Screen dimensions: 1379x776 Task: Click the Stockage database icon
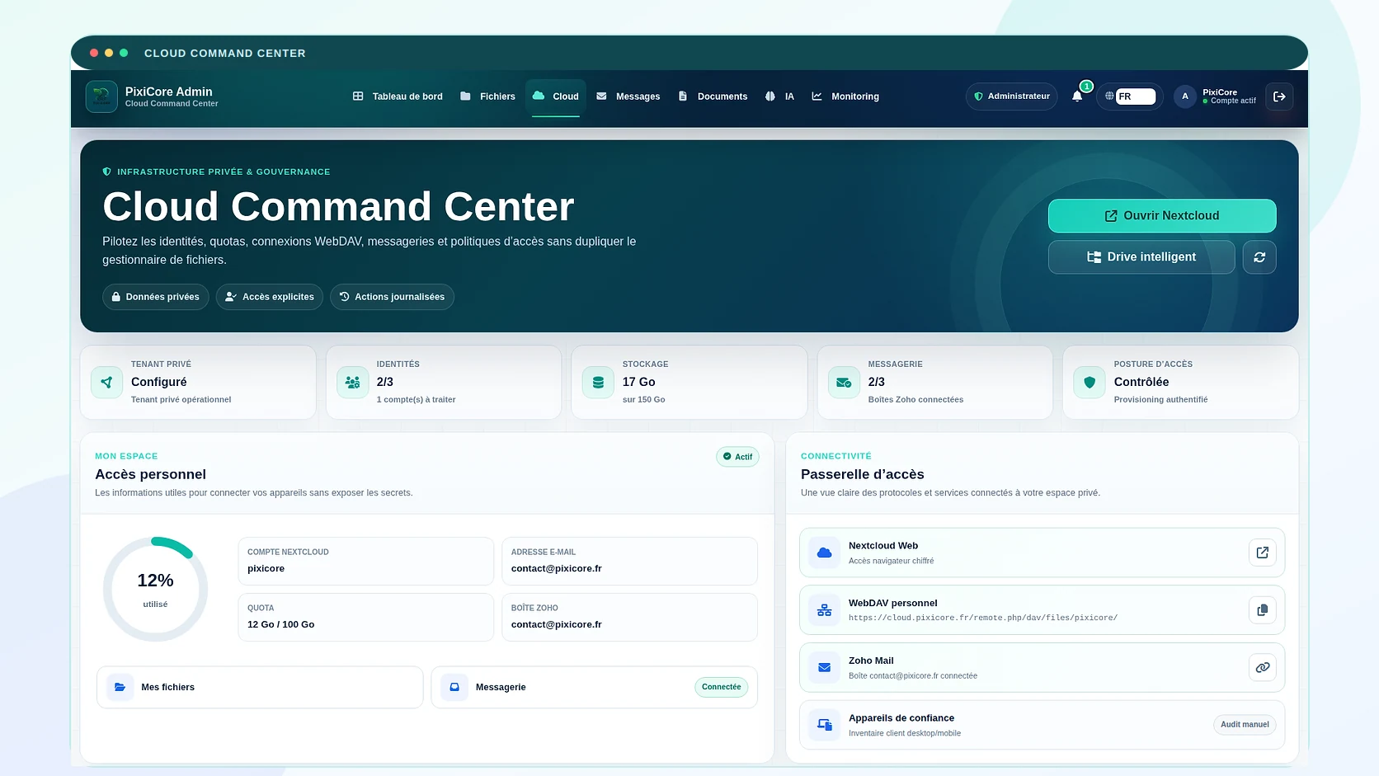[598, 383]
